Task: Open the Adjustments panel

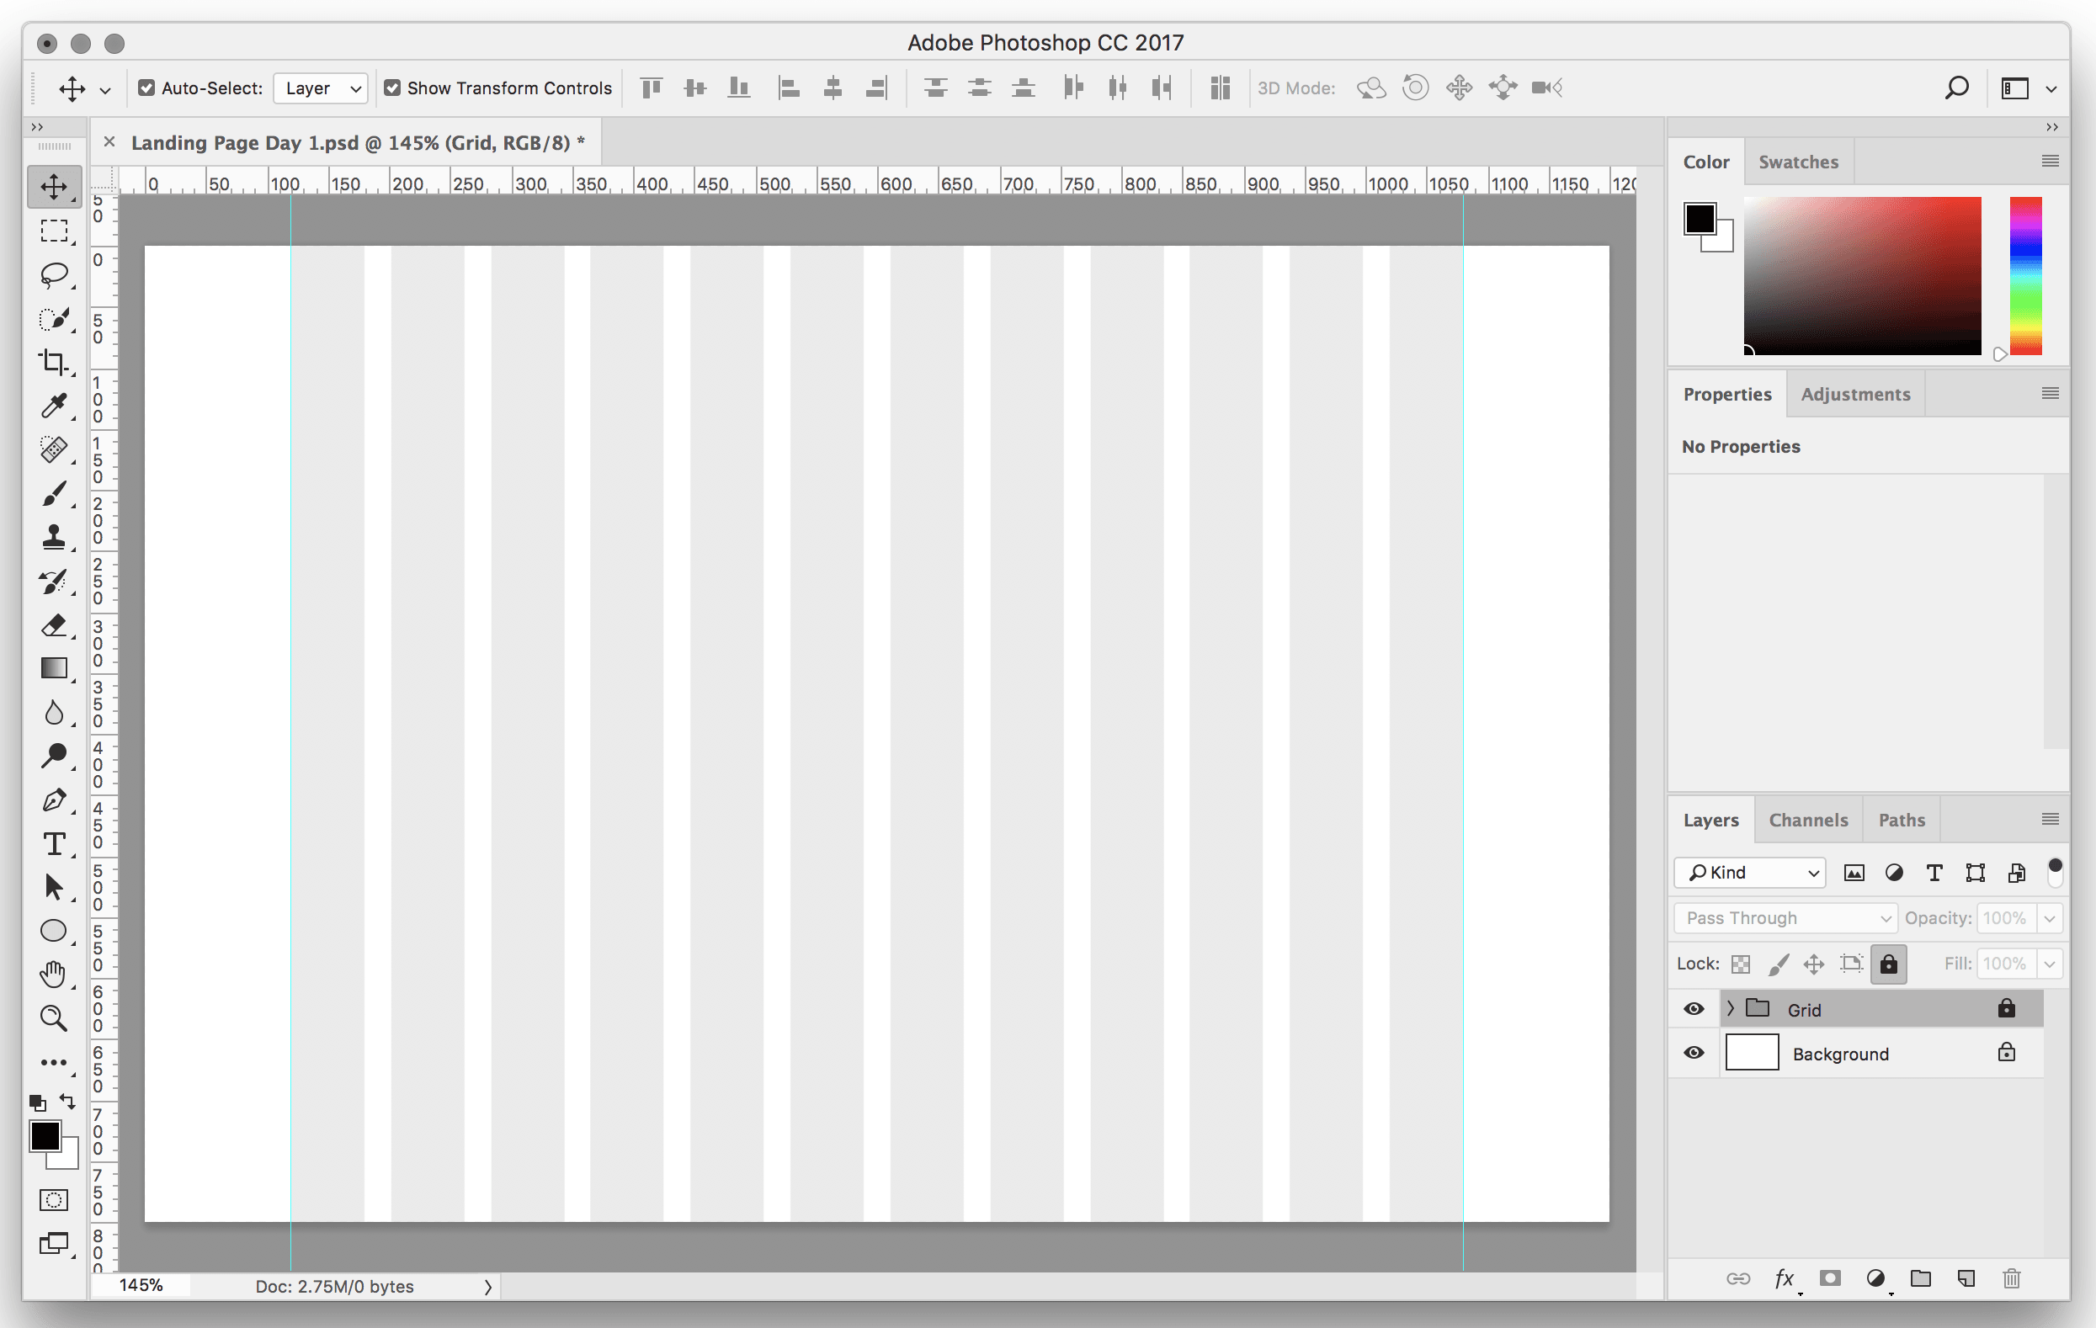Action: click(1856, 394)
